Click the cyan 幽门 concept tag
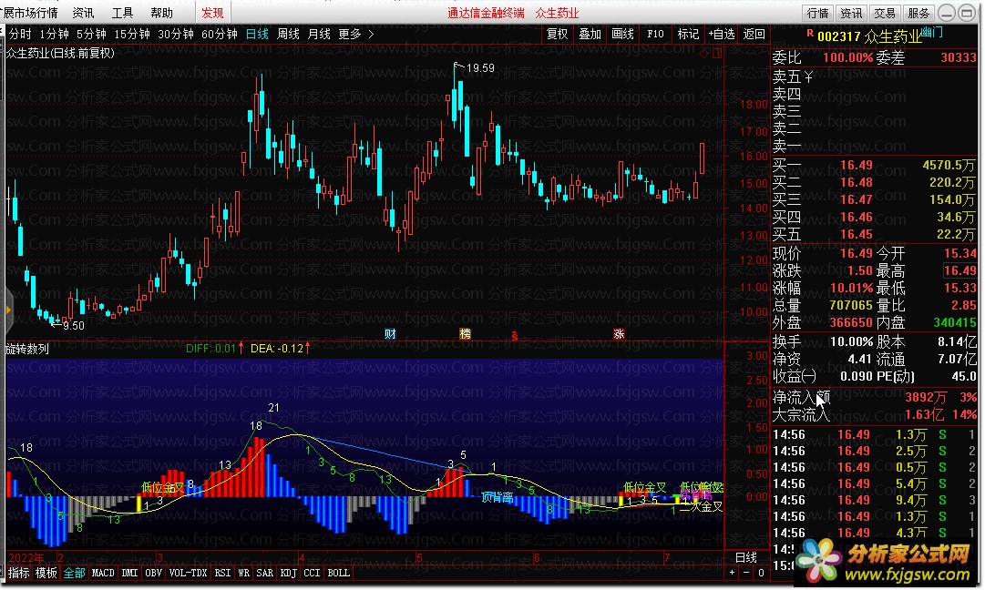The width and height of the screenshot is (985, 590). (931, 32)
